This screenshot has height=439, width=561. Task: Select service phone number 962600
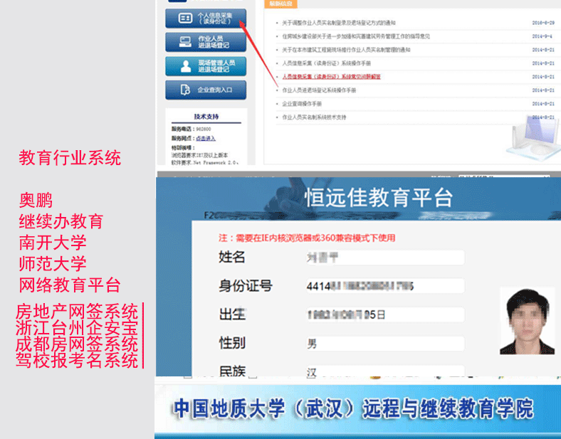204,129
